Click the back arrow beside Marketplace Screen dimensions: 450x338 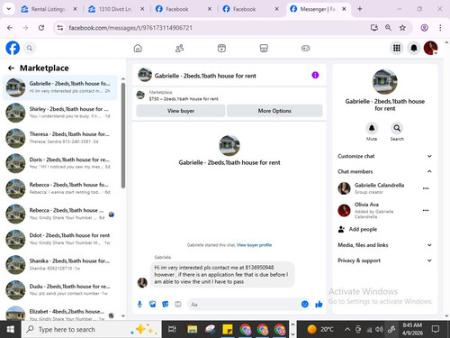tap(11, 69)
